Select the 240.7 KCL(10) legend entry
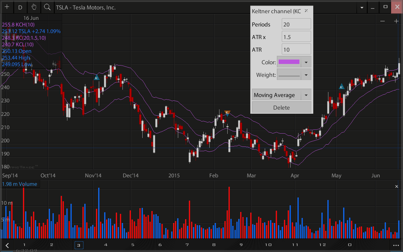The image size is (403, 252). tap(18, 44)
